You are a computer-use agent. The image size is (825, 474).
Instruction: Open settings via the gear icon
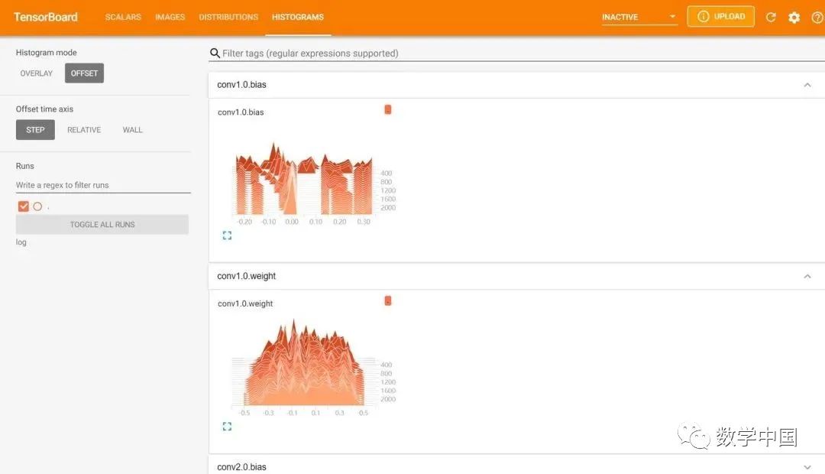794,18
